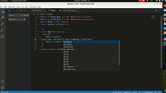Viewport: 166px width, 93px height.
Task: Select button suggestion in autocomplete
Action: point(91,47)
